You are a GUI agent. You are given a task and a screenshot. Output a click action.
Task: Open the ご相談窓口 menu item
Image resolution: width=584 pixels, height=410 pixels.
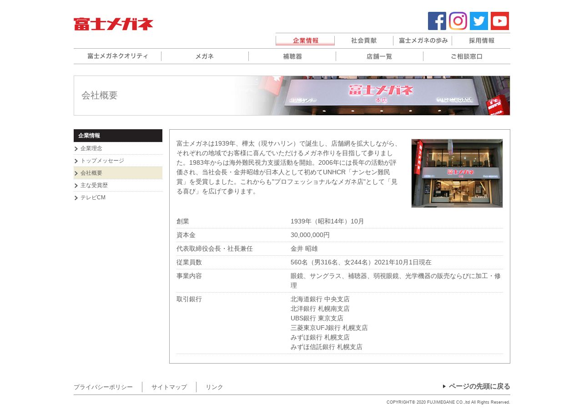pyautogui.click(x=467, y=56)
